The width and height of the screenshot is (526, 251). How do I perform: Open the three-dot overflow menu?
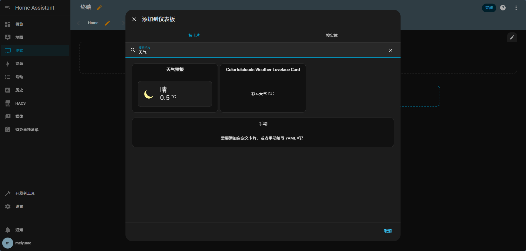tap(516, 8)
